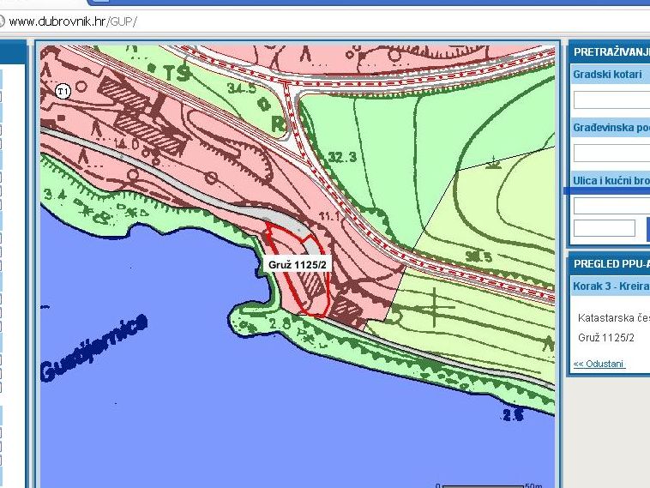Click the browser address bar URL
The image size is (650, 488).
tap(73, 21)
